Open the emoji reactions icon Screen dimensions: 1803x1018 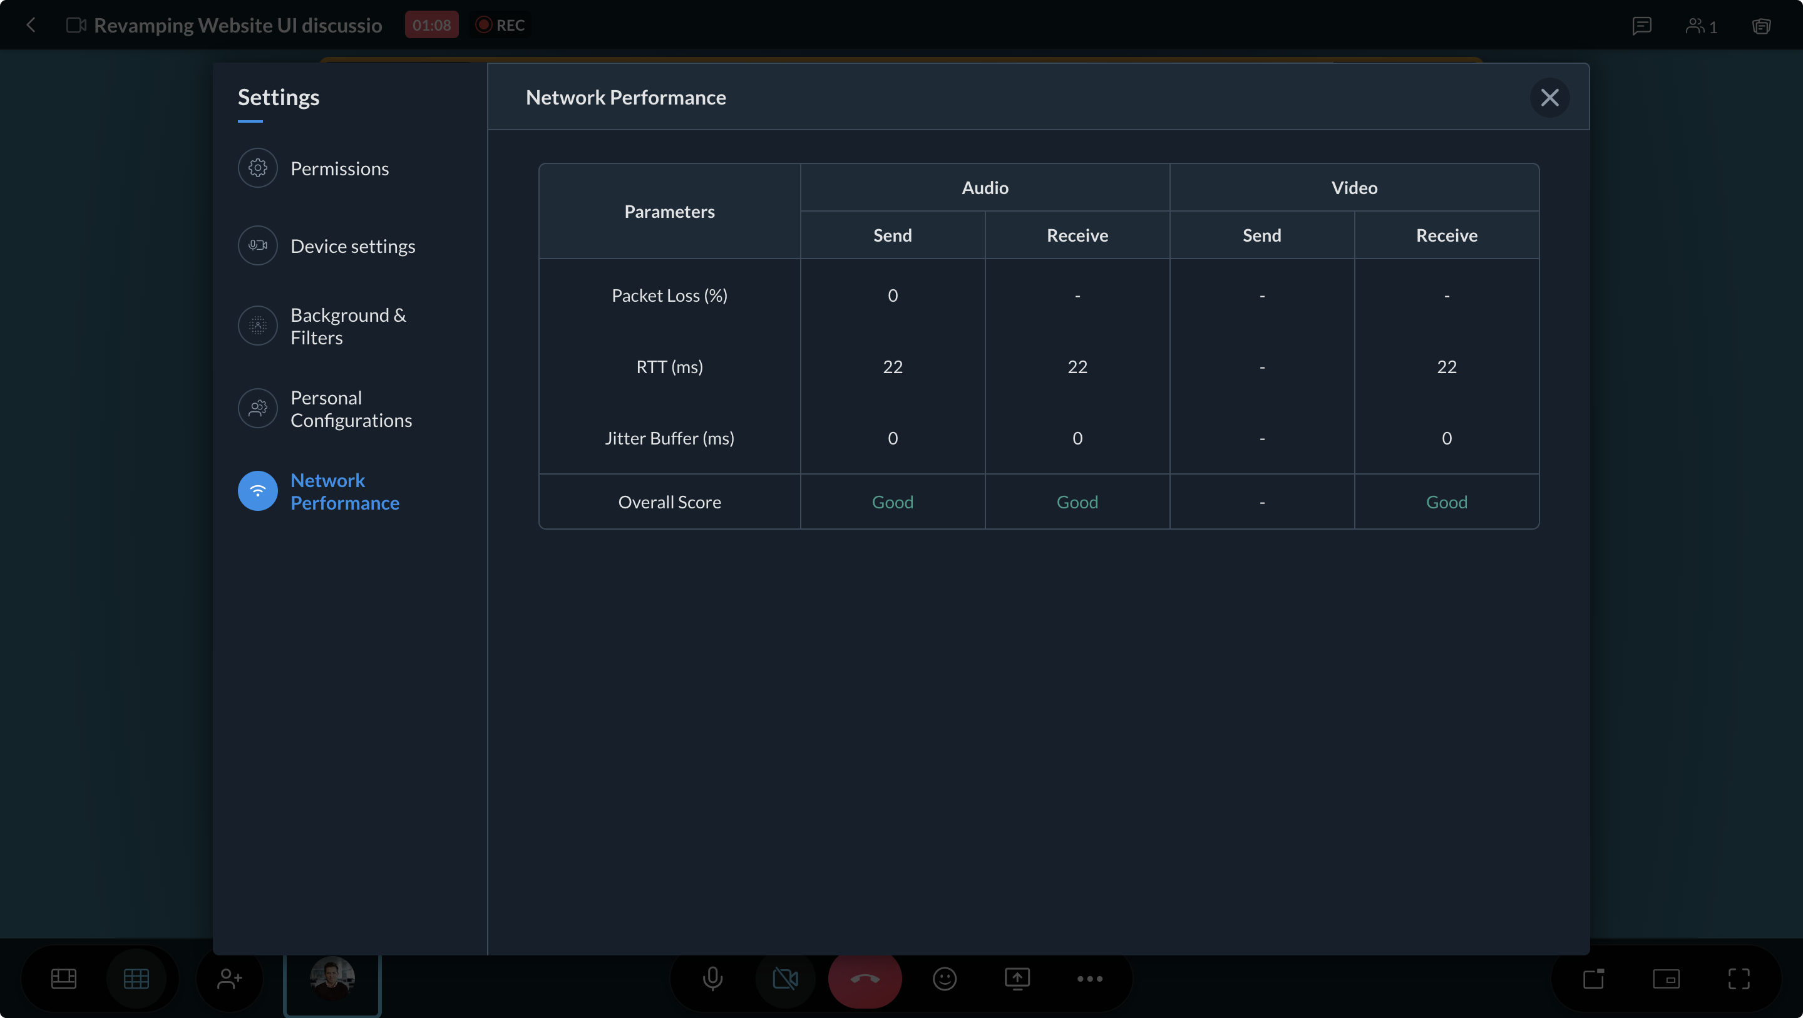[944, 978]
